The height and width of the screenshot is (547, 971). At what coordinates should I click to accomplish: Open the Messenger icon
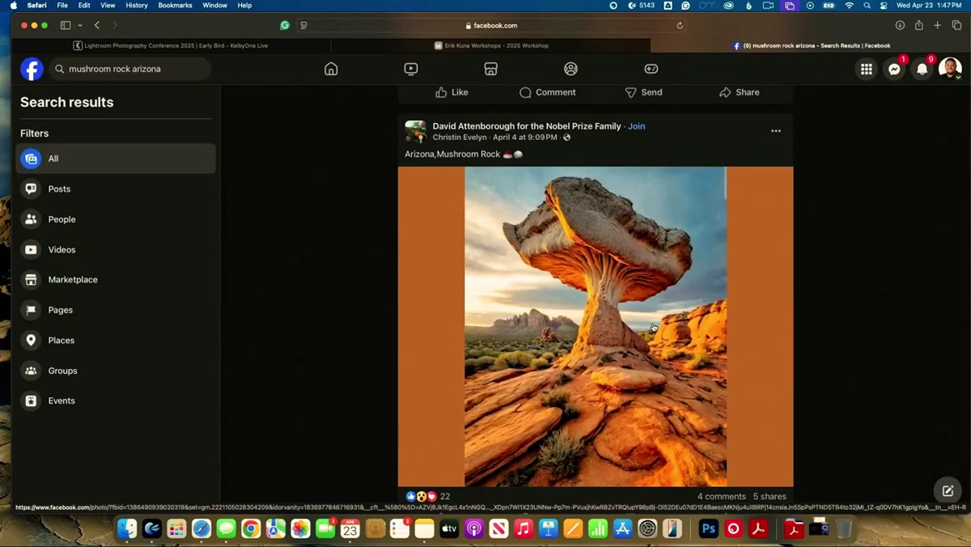[x=894, y=69]
